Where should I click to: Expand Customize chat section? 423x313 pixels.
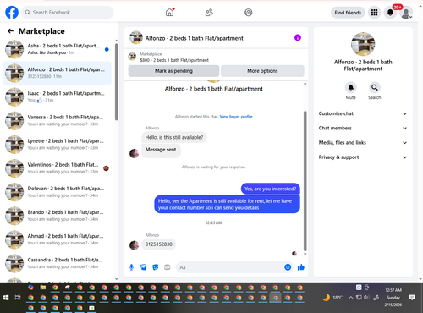point(363,113)
